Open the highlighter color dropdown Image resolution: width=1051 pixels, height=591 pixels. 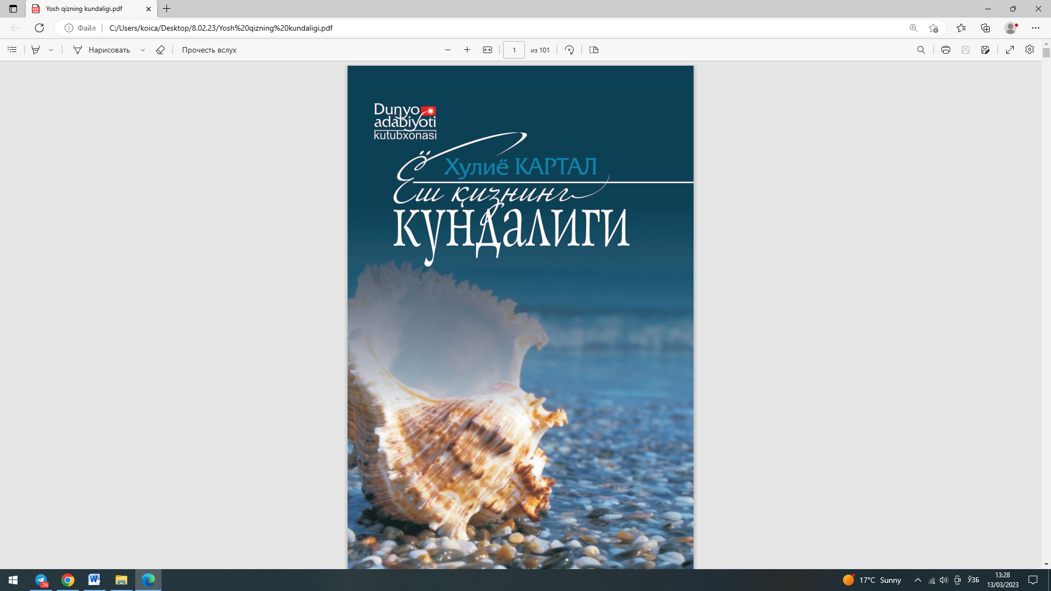pos(51,50)
